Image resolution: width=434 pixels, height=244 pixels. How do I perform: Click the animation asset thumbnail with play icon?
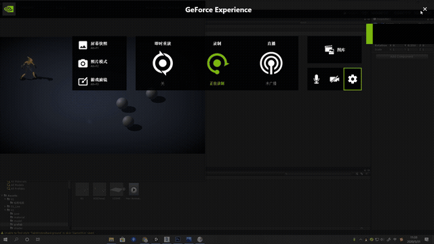pyautogui.click(x=134, y=190)
